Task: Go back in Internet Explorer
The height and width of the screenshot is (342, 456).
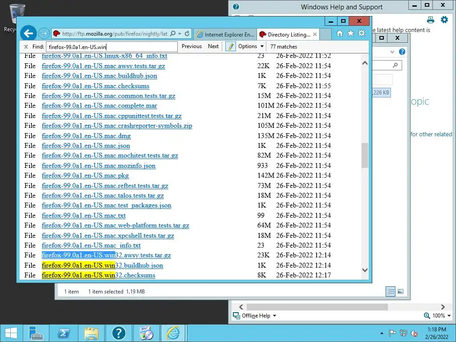Action: pos(28,33)
